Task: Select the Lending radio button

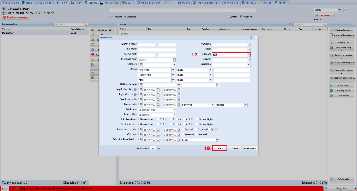Action: coord(228,17)
